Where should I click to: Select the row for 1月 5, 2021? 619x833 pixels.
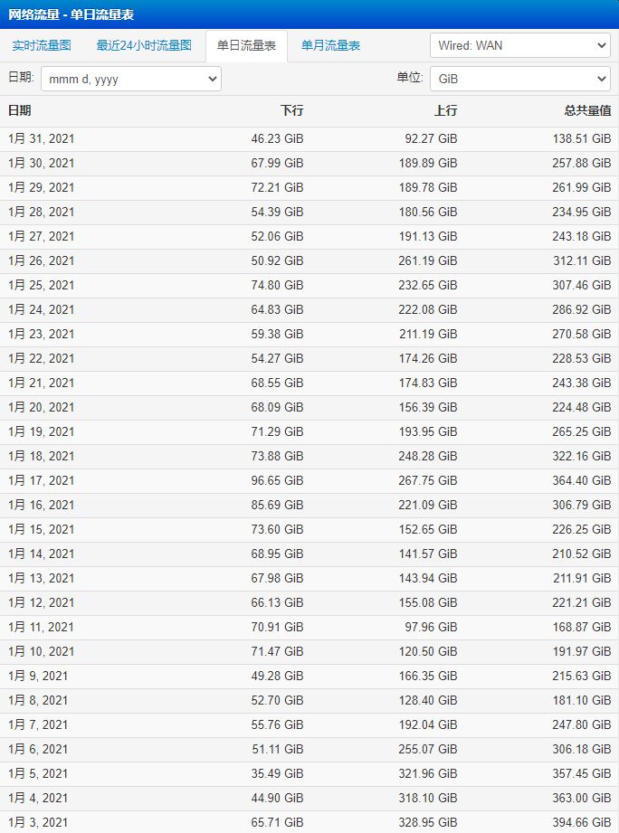(x=309, y=774)
